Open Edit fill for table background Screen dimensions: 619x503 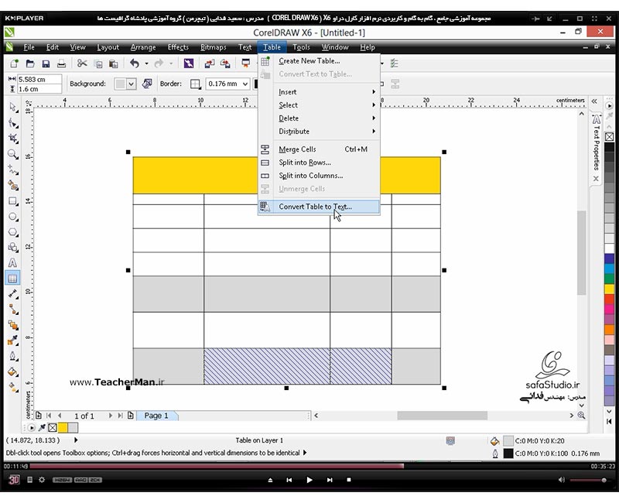pyautogui.click(x=147, y=84)
